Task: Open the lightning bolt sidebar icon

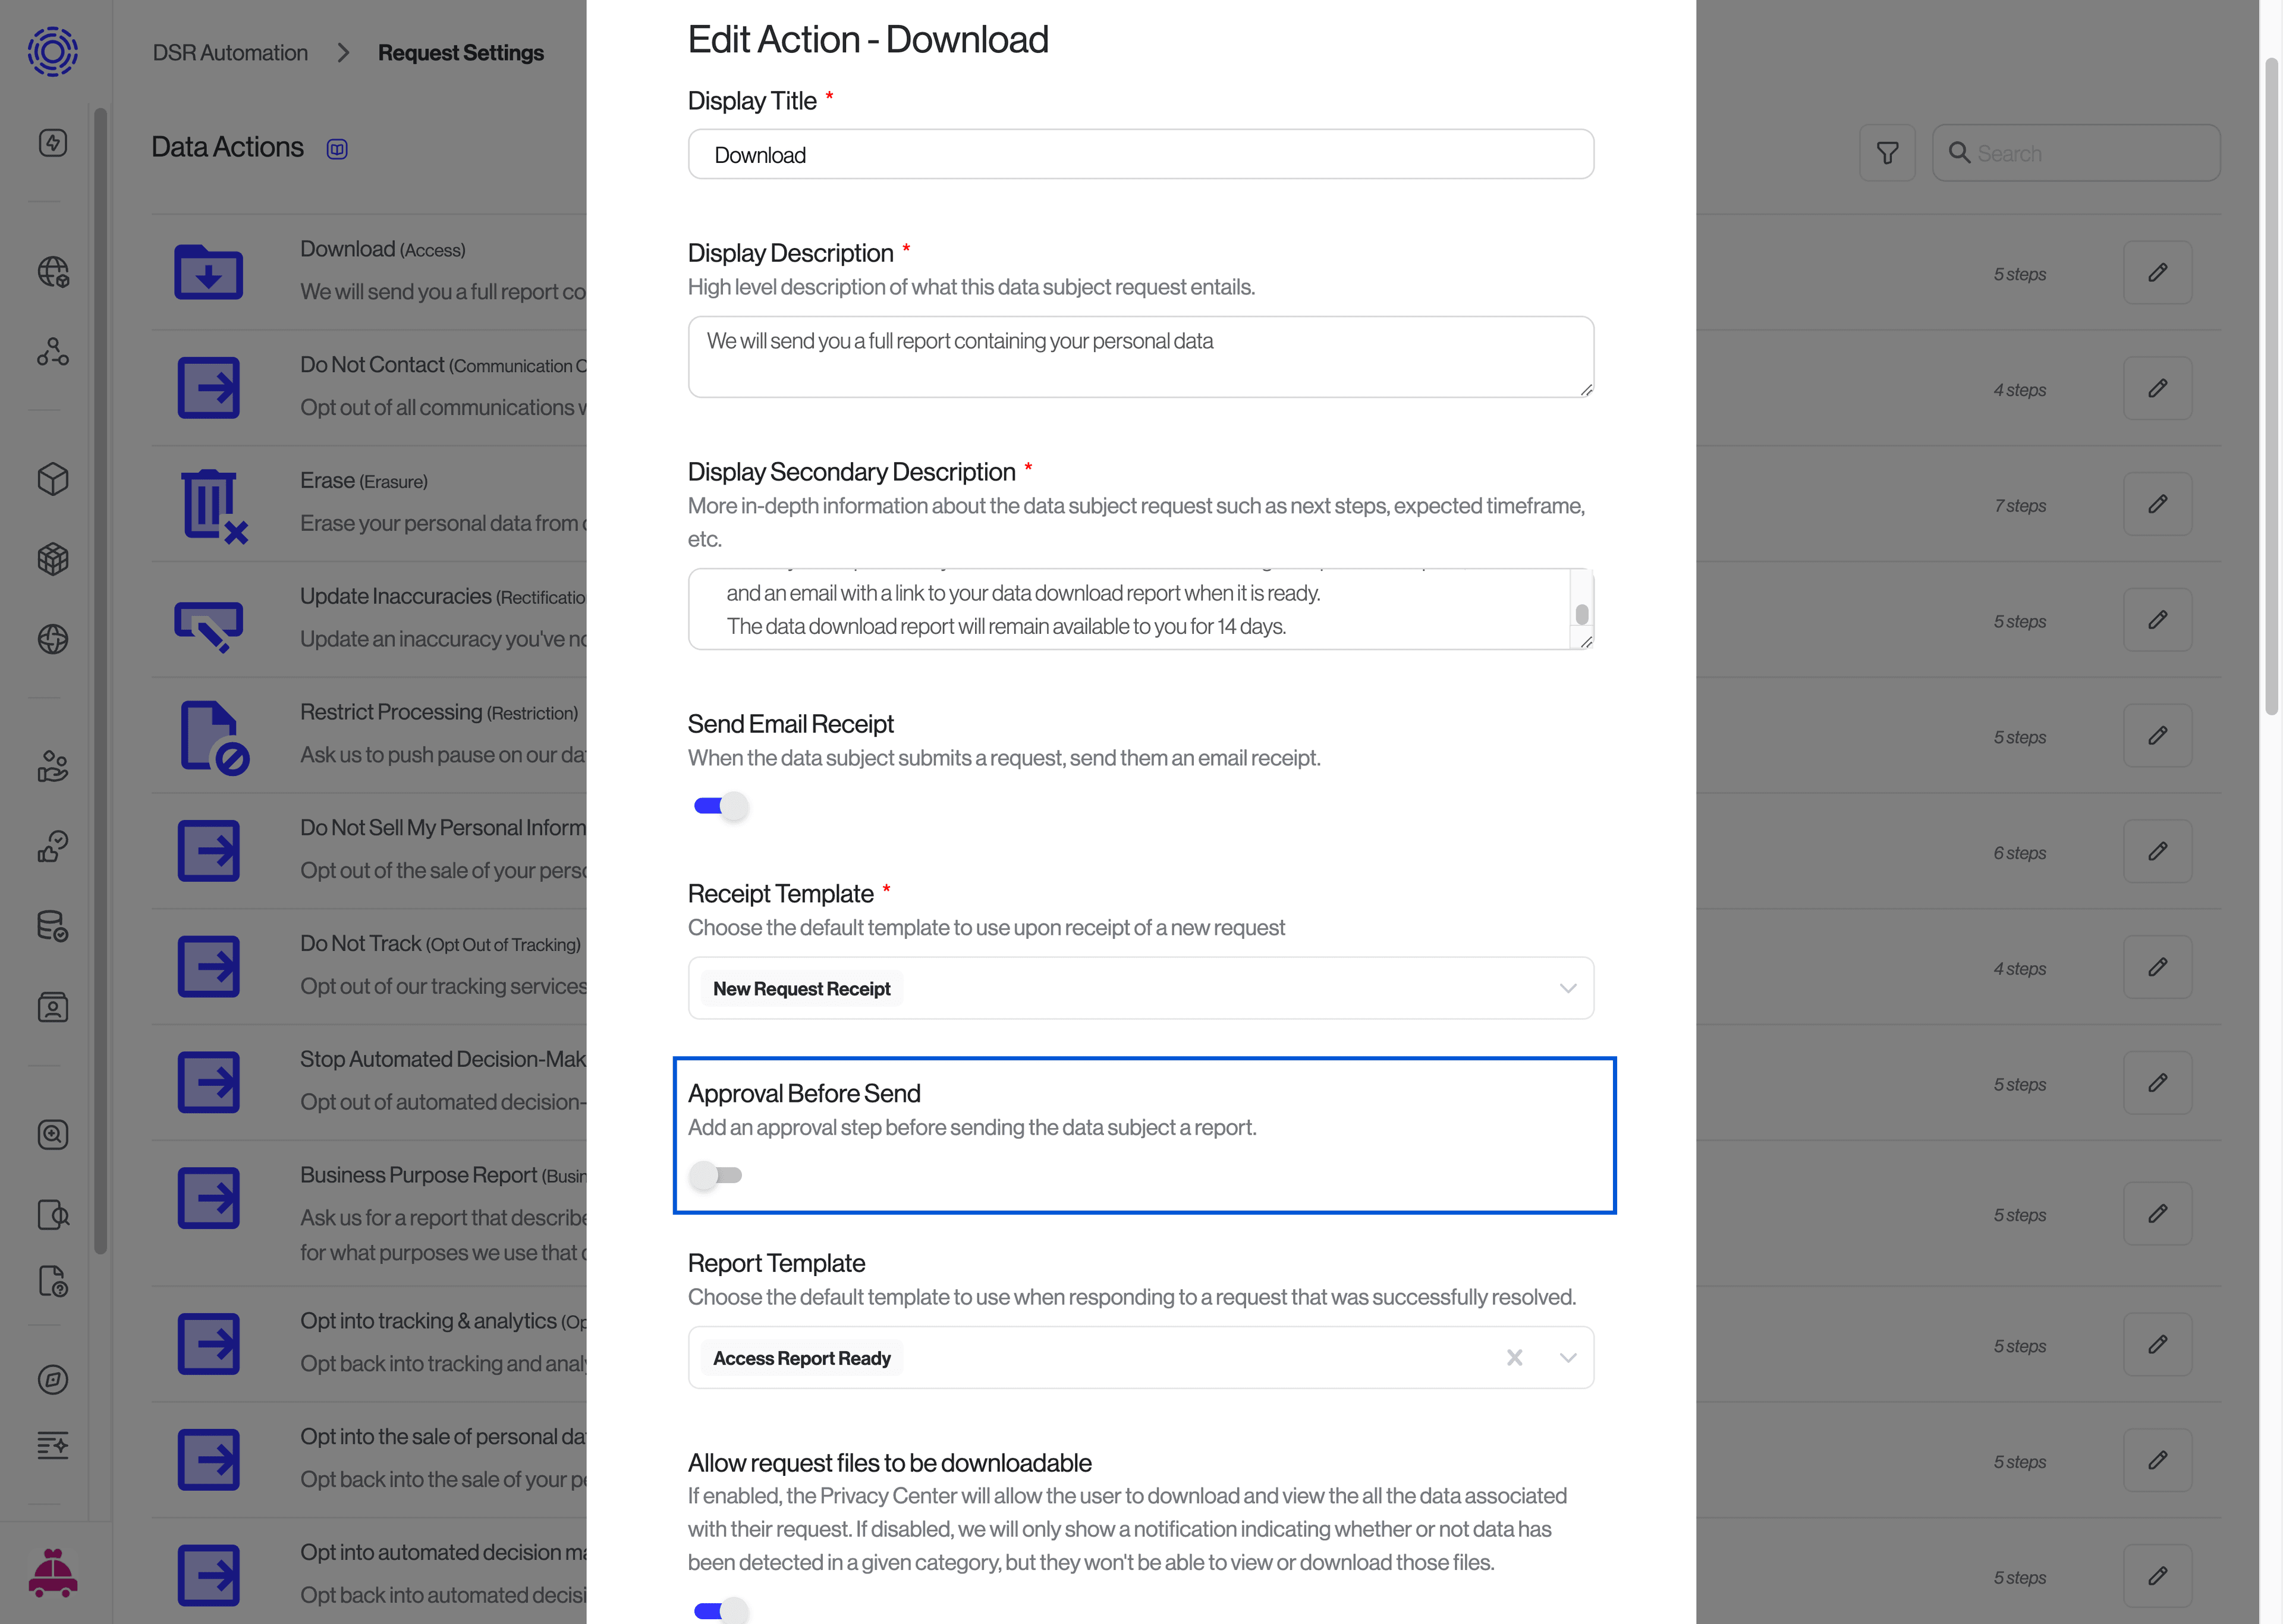Action: 53,143
